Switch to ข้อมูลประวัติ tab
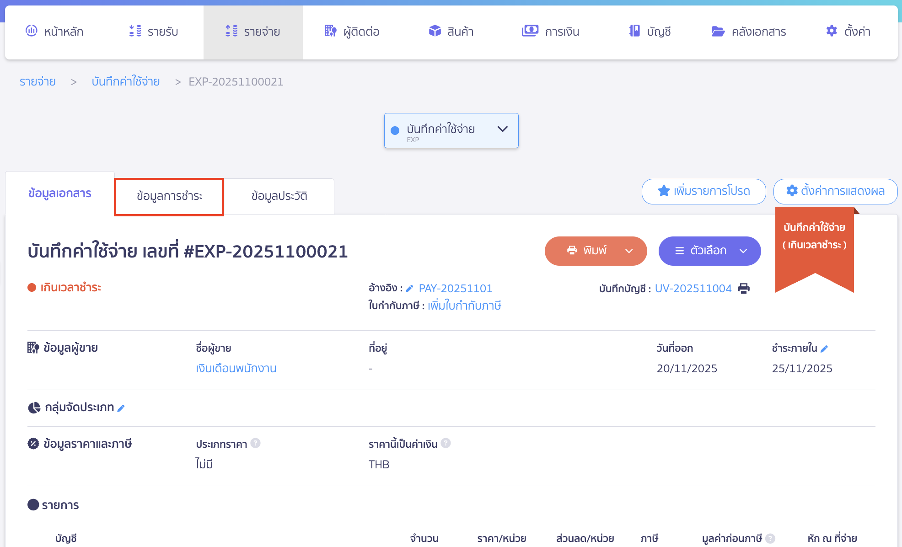 point(279,196)
